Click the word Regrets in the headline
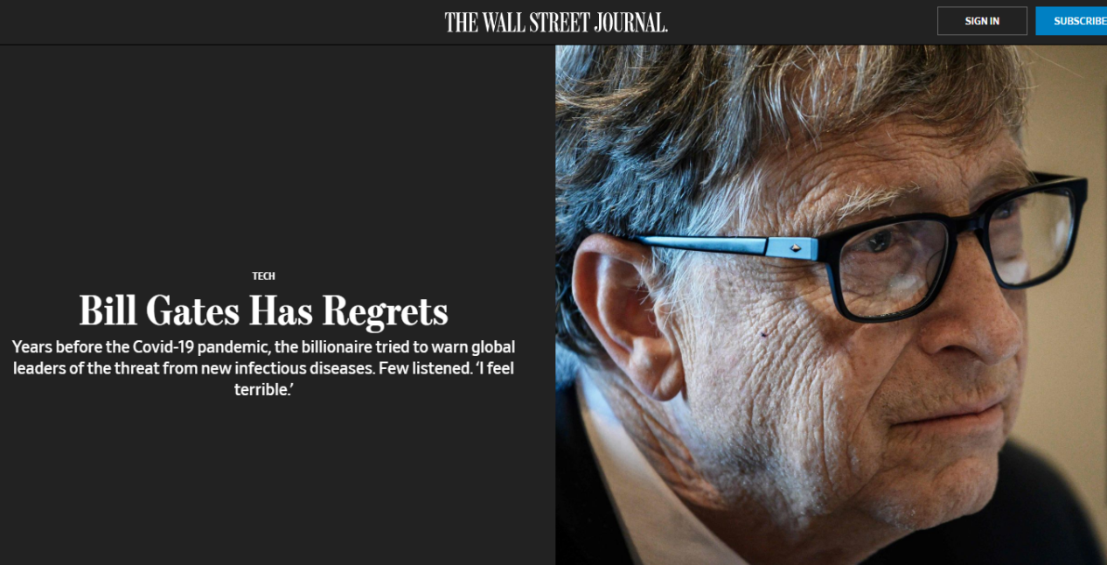 (x=385, y=311)
